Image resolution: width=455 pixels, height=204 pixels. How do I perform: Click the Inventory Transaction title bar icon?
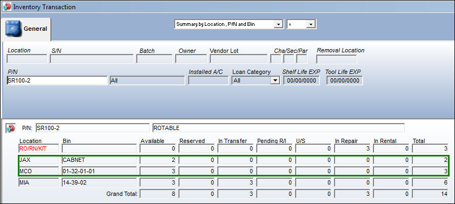point(6,6)
